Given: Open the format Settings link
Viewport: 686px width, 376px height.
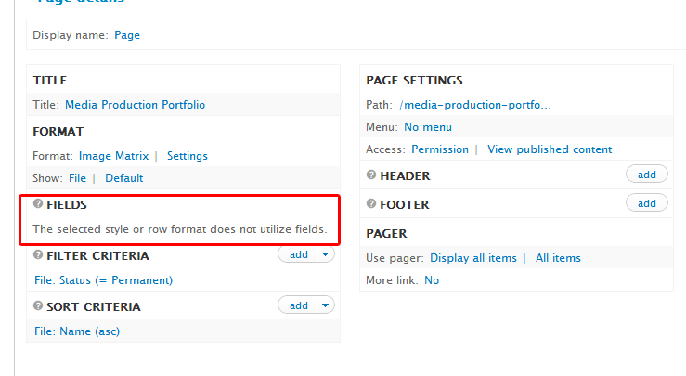Looking at the screenshot, I should click(x=187, y=156).
